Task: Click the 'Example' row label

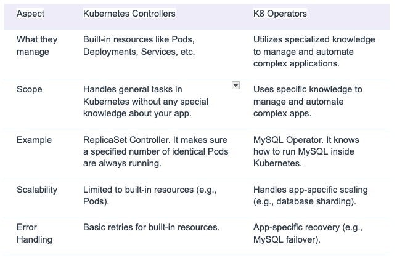Action: coord(34,140)
